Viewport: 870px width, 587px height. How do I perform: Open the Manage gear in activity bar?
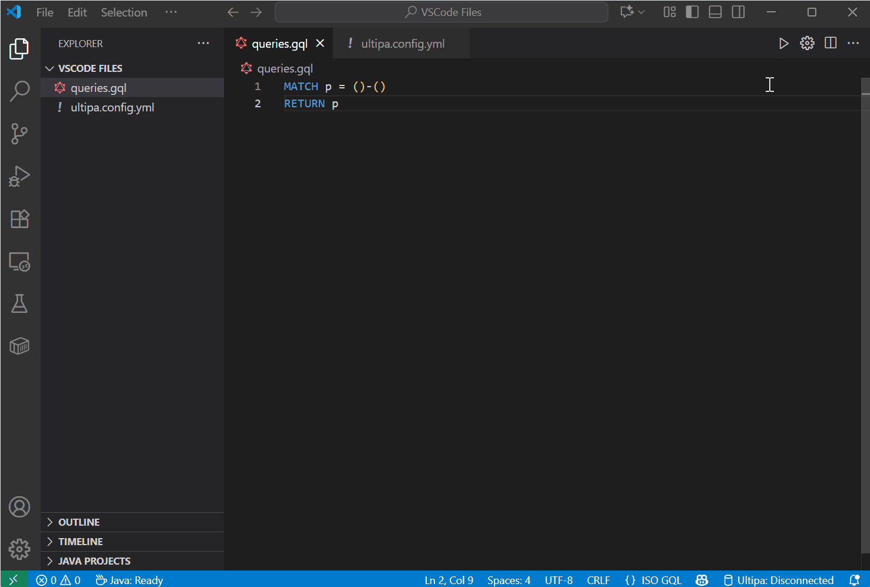[19, 549]
